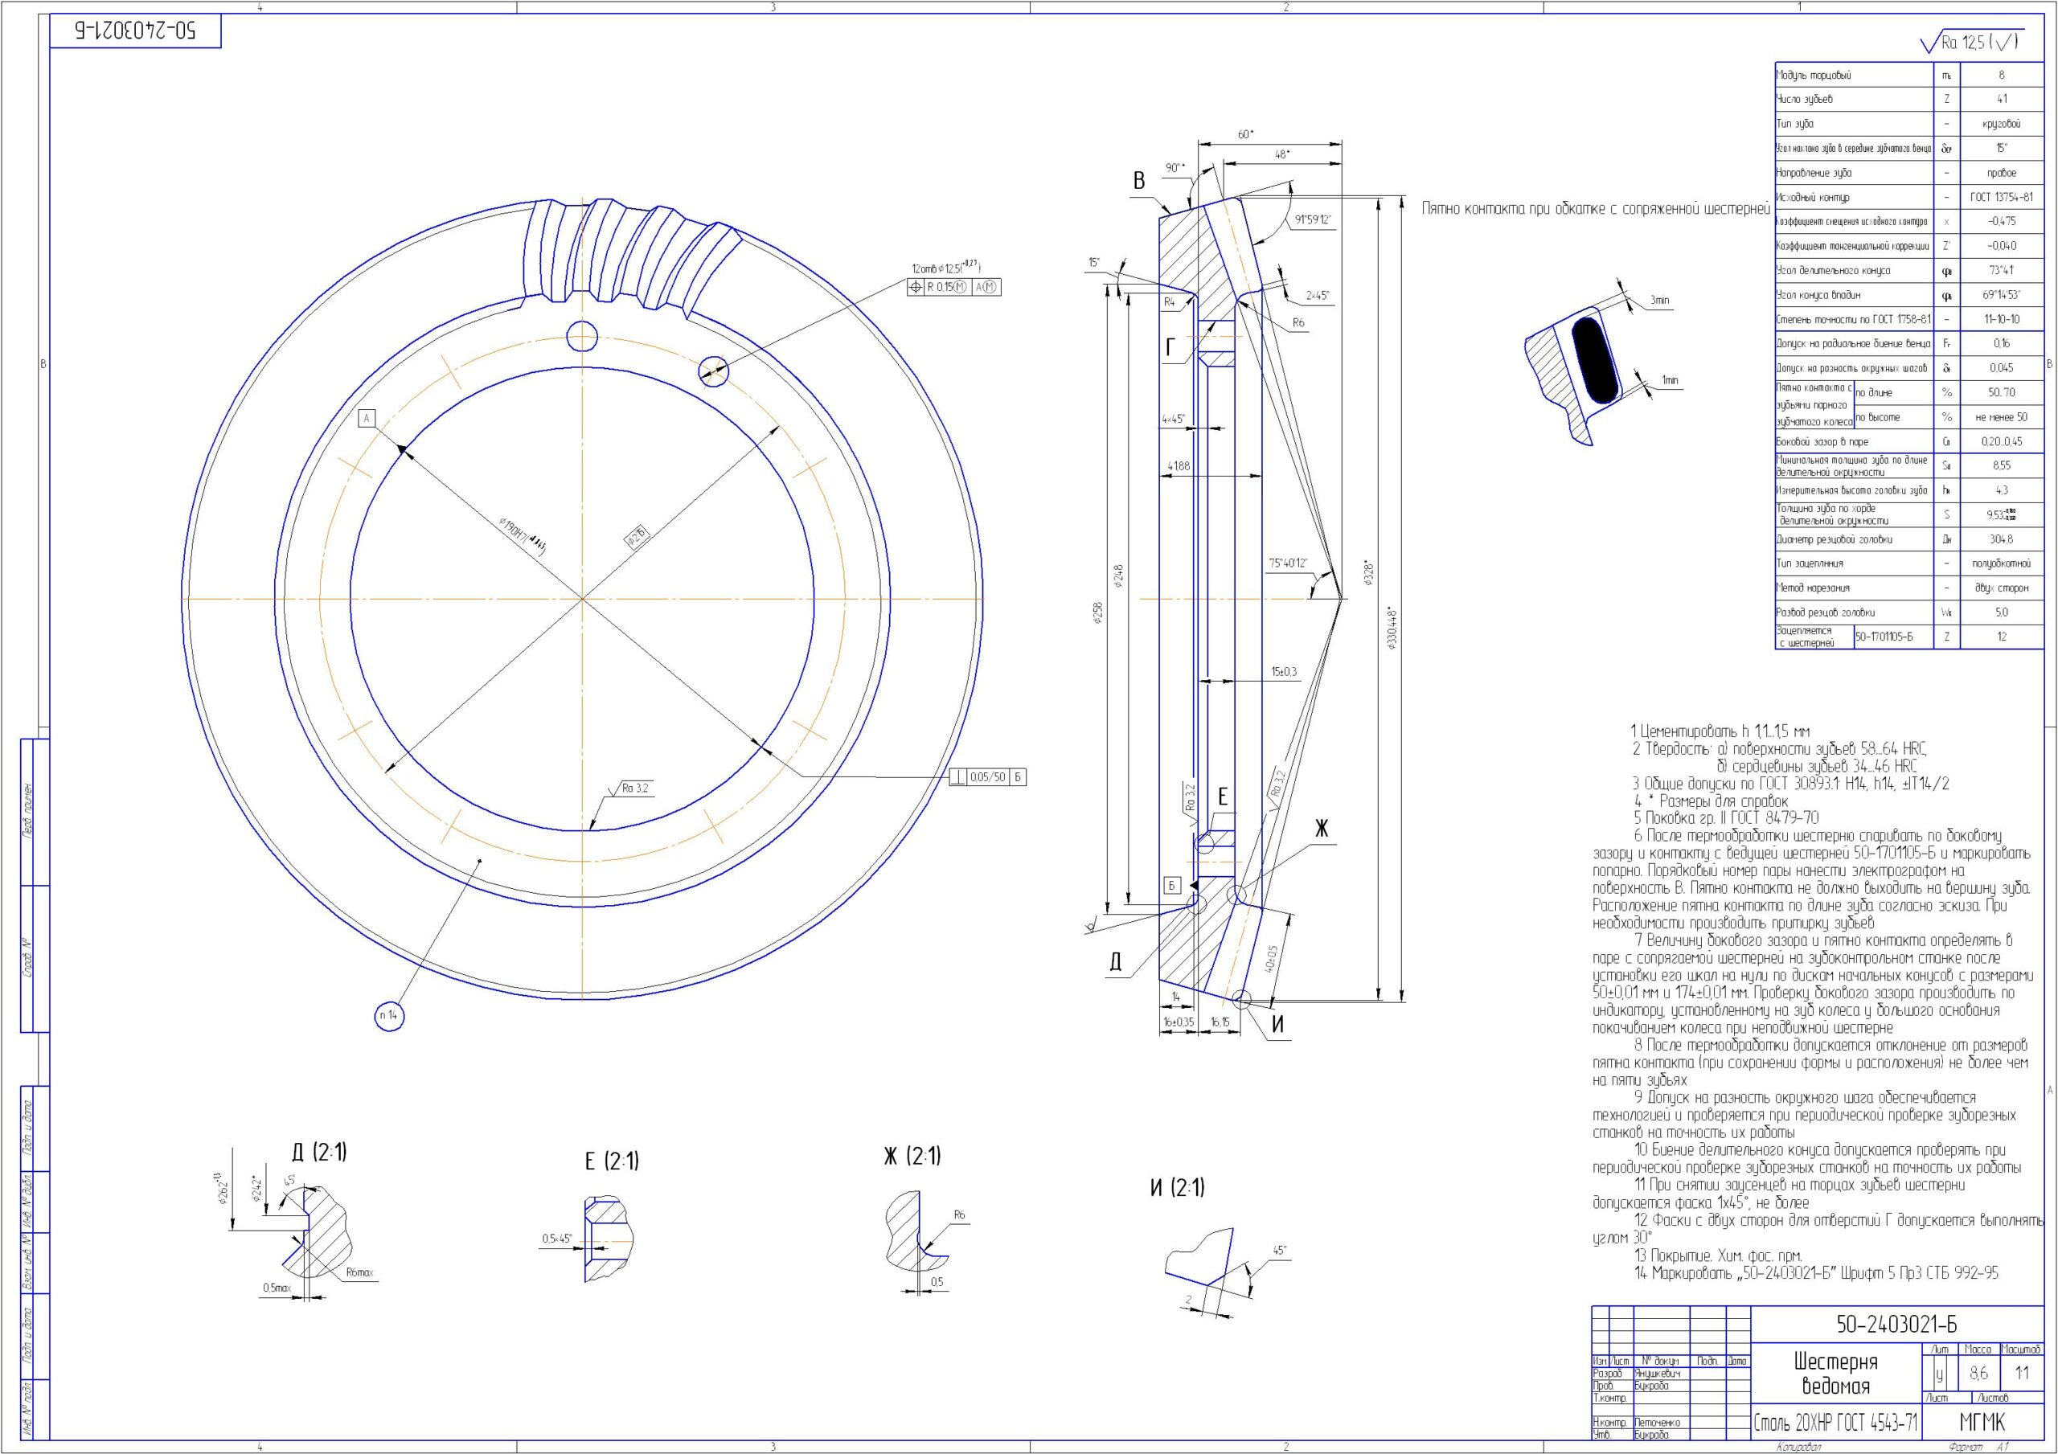Click the angle dimension "91°59'12""
Image resolution: width=2058 pixels, height=1454 pixels.
tap(1313, 219)
